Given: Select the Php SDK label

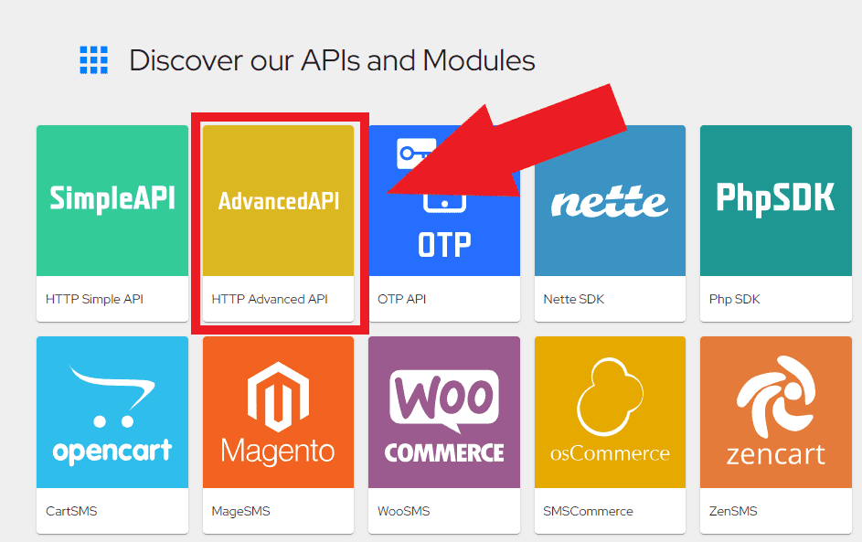Looking at the screenshot, I should [734, 299].
